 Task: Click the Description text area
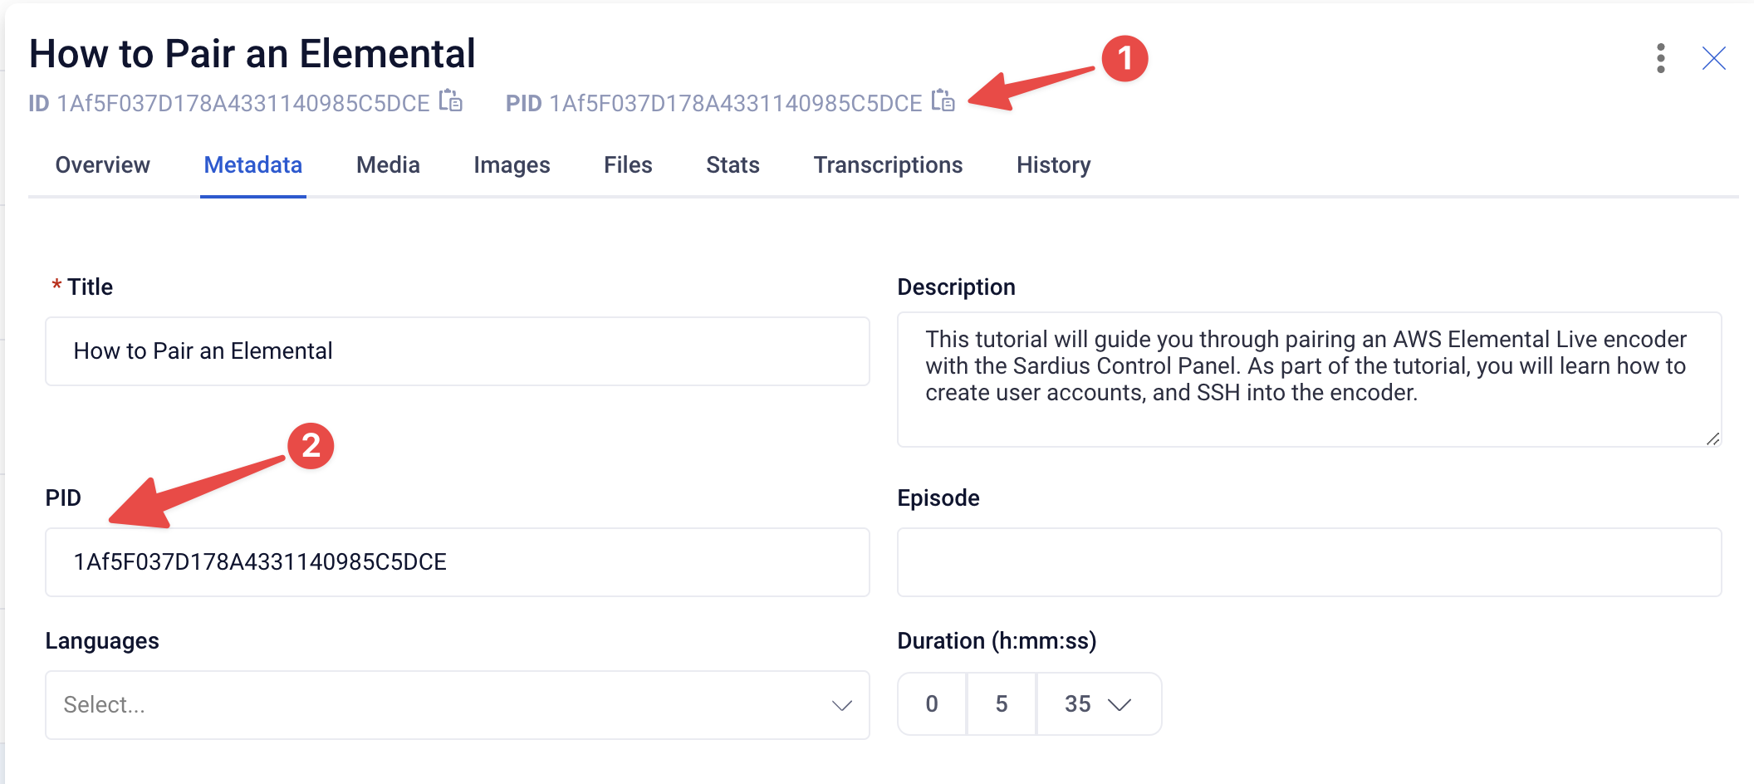click(x=1310, y=380)
